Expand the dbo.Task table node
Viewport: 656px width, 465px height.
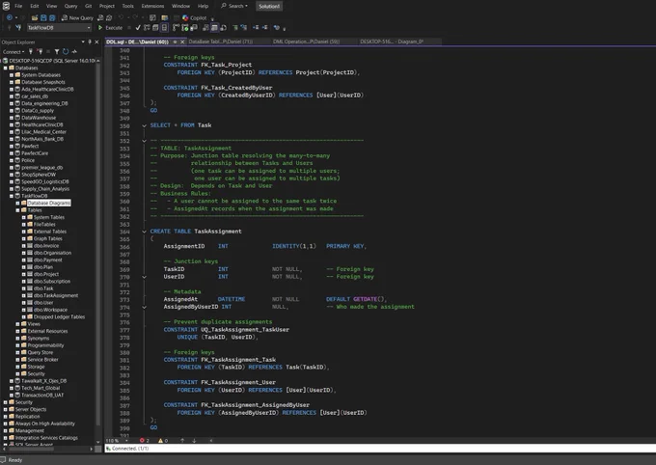point(24,288)
